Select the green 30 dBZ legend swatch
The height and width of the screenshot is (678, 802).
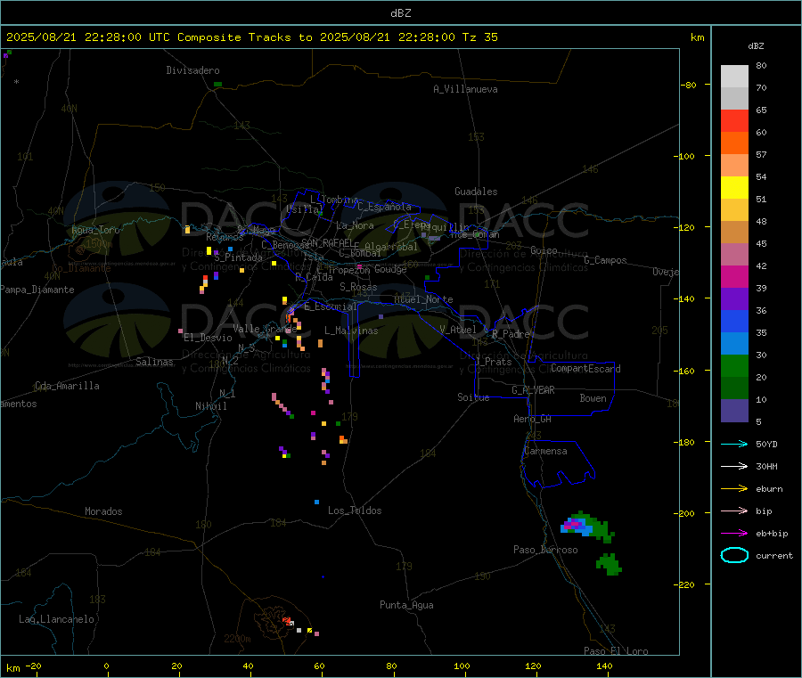click(x=734, y=365)
